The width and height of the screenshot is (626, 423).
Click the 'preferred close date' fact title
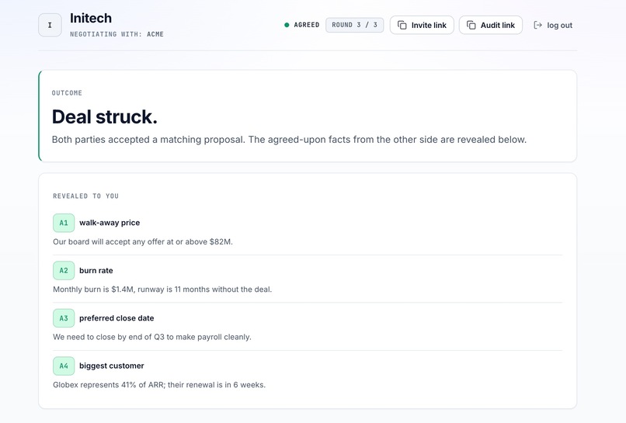pos(117,318)
